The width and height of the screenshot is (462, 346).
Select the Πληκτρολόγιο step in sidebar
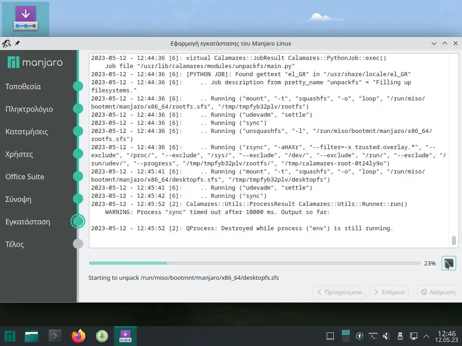tap(29, 109)
